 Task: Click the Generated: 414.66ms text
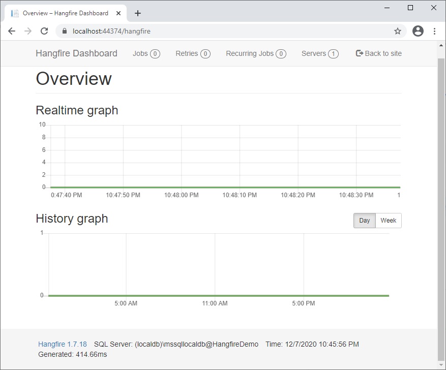[x=73, y=354]
